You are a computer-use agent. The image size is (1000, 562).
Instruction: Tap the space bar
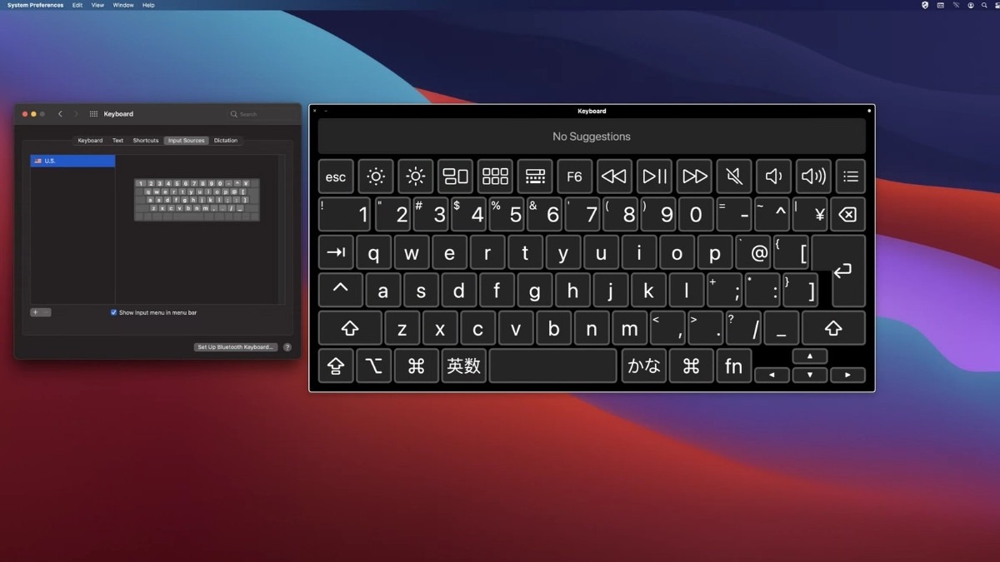click(x=553, y=366)
